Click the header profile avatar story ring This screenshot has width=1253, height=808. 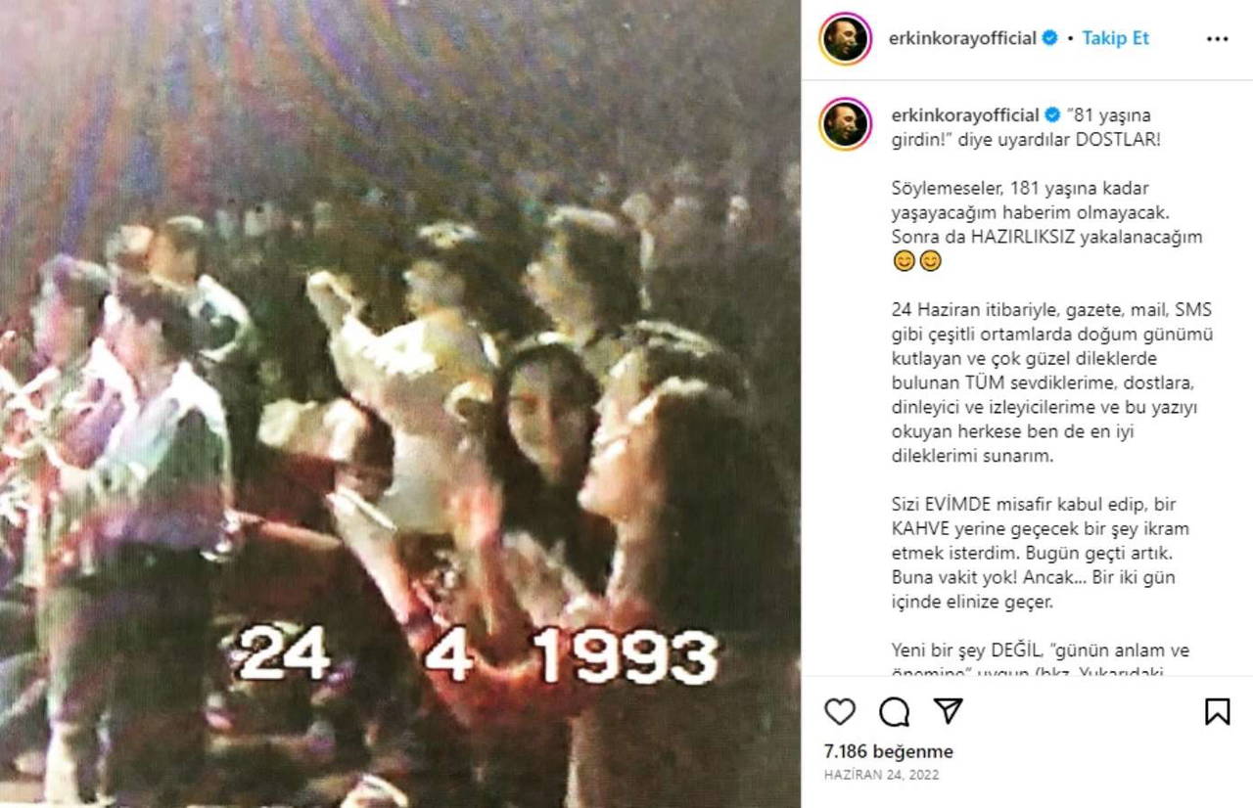[846, 39]
